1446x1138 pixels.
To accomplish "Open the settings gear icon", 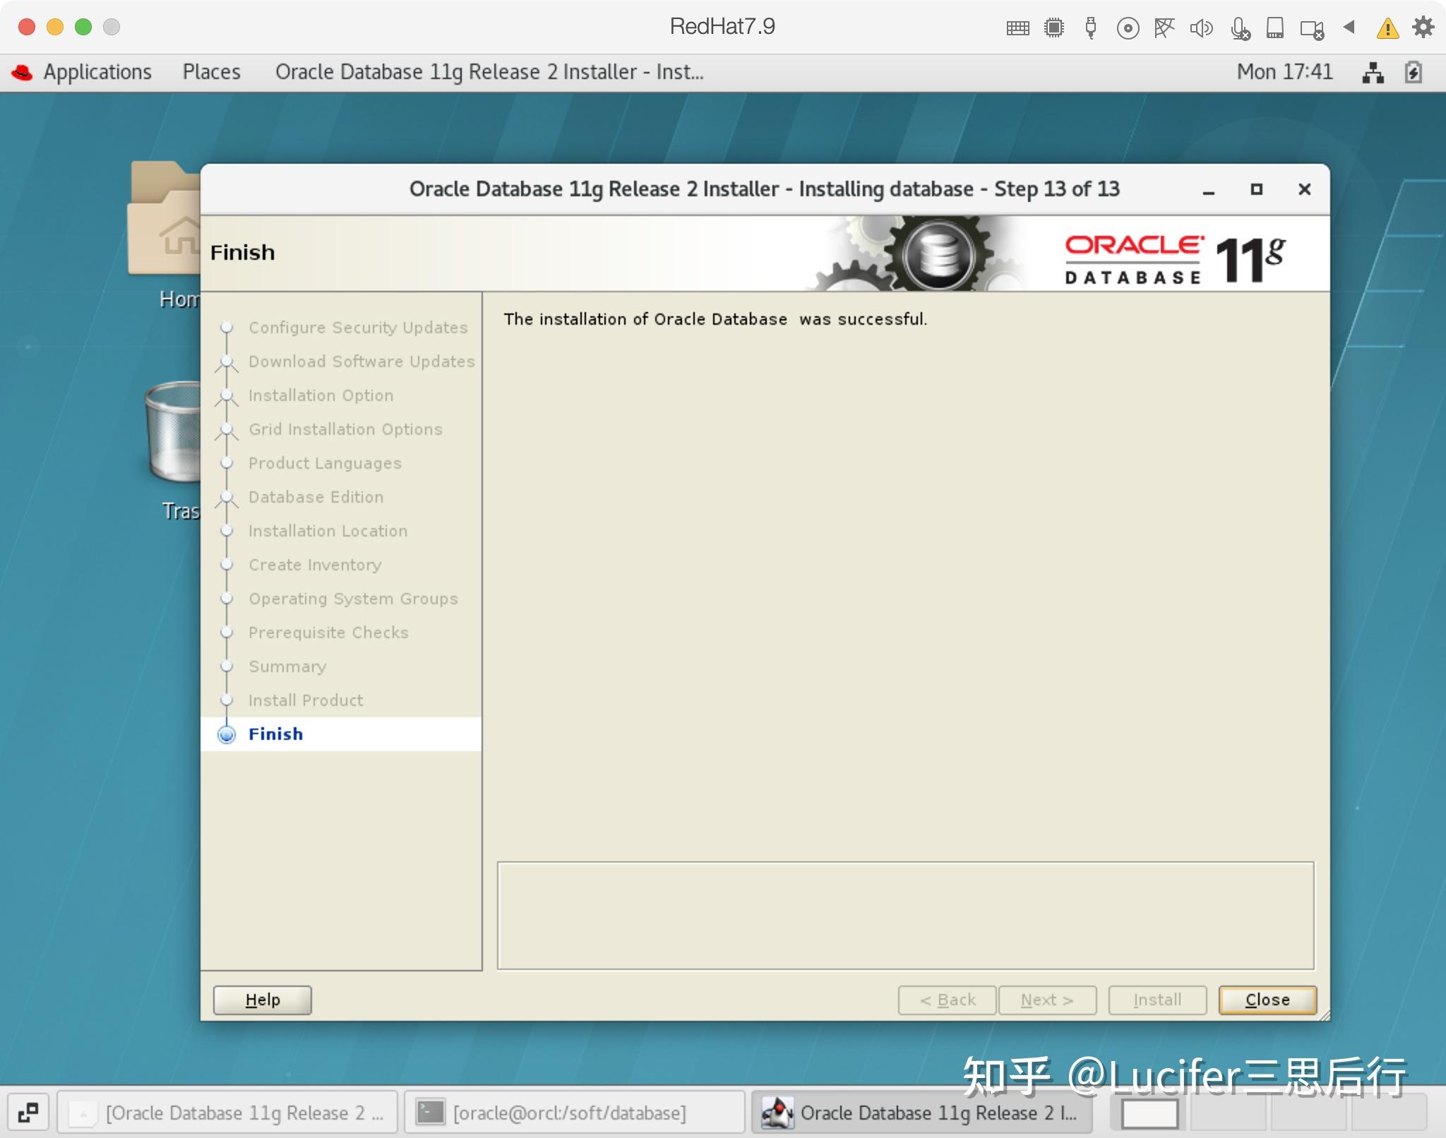I will (x=1423, y=27).
